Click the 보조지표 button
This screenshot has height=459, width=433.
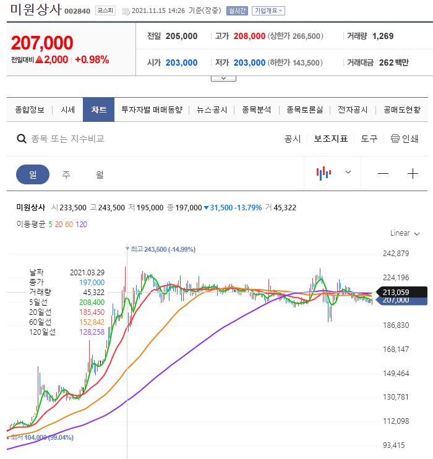[x=330, y=139]
